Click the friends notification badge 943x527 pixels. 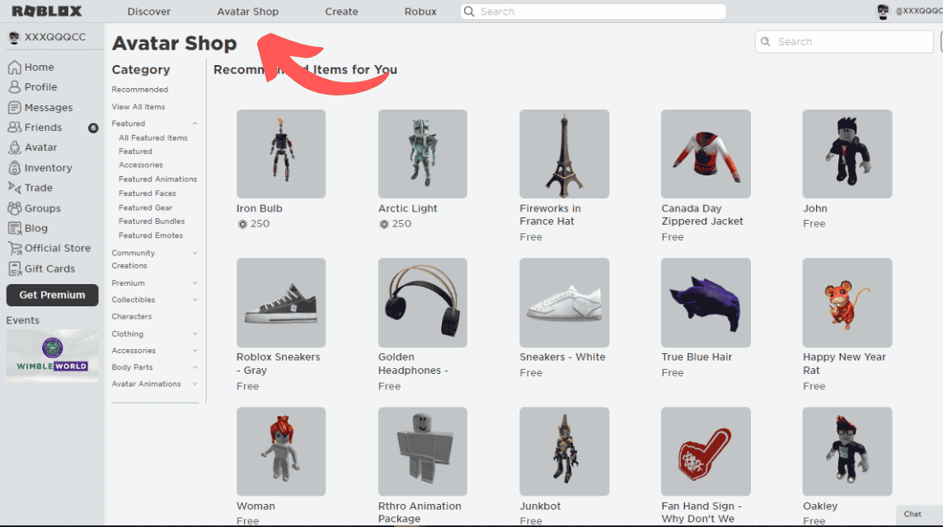click(x=93, y=128)
